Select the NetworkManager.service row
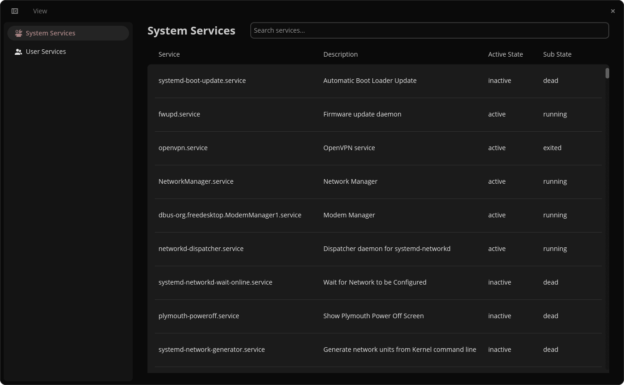This screenshot has height=385, width=624. click(x=323, y=181)
